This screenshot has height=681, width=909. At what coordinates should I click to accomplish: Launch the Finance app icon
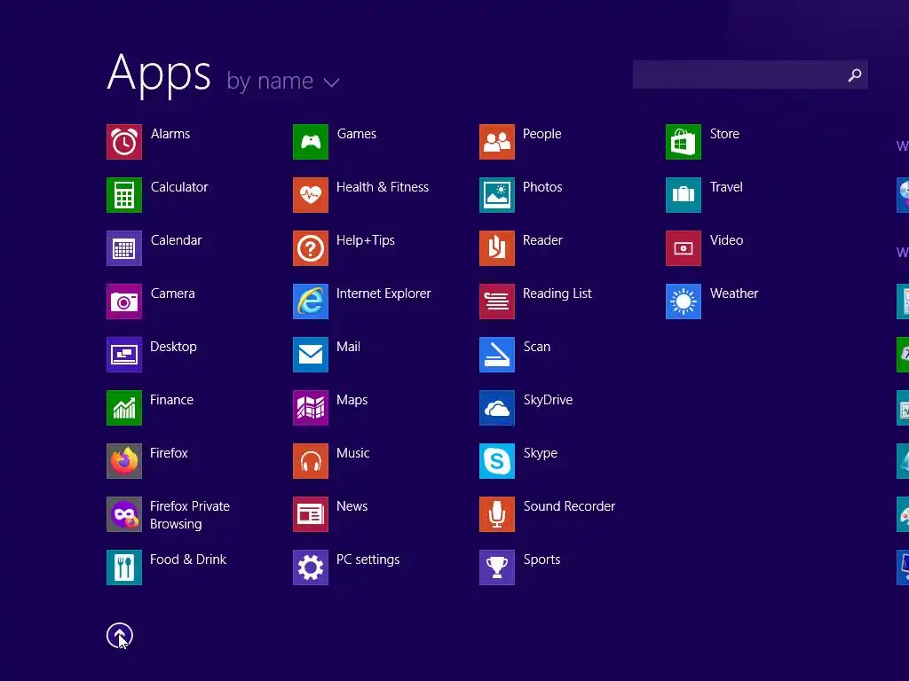pos(124,408)
